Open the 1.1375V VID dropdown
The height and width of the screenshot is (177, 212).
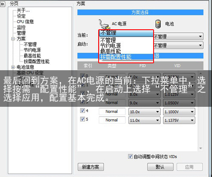[179, 120]
